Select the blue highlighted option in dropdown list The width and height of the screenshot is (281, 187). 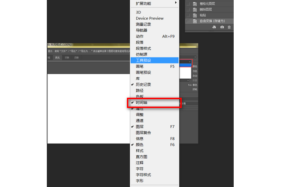click(x=185, y=65)
